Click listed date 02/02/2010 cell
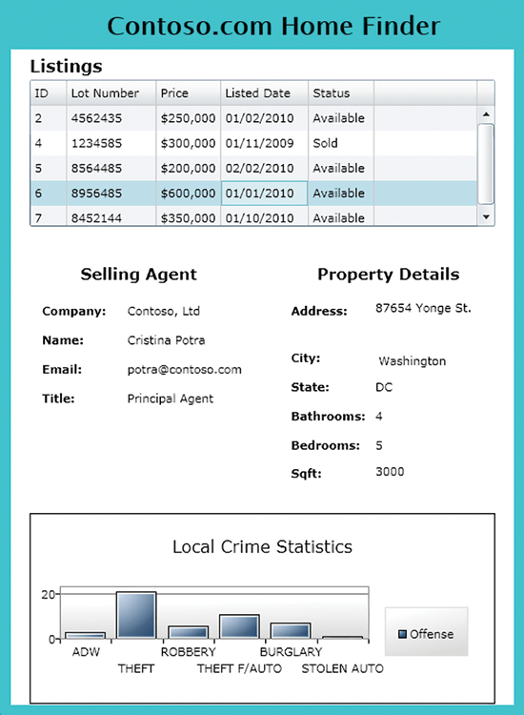524x715 pixels. 264,168
